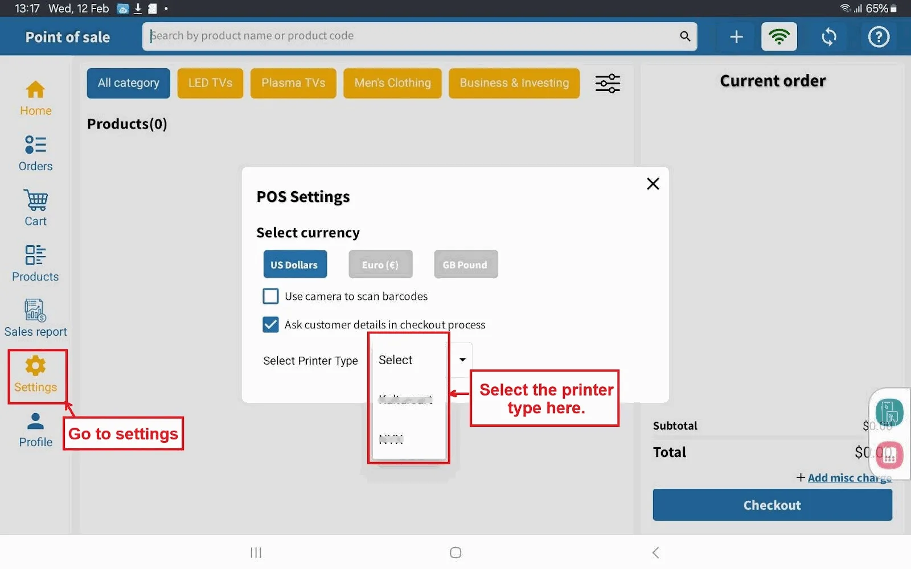The width and height of the screenshot is (911, 569).
Task: Click the sync refresh icon
Action: [x=829, y=37]
